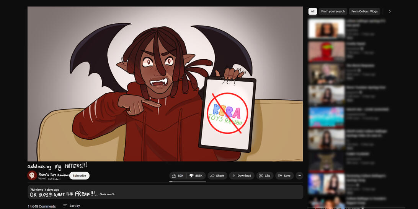The image size is (418, 209).
Task: Select the From your search chip
Action: pos(333,11)
